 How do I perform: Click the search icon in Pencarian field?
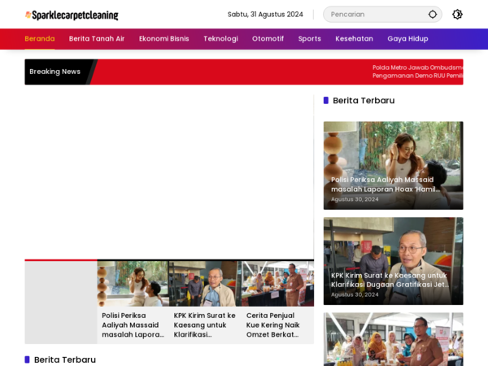click(433, 15)
